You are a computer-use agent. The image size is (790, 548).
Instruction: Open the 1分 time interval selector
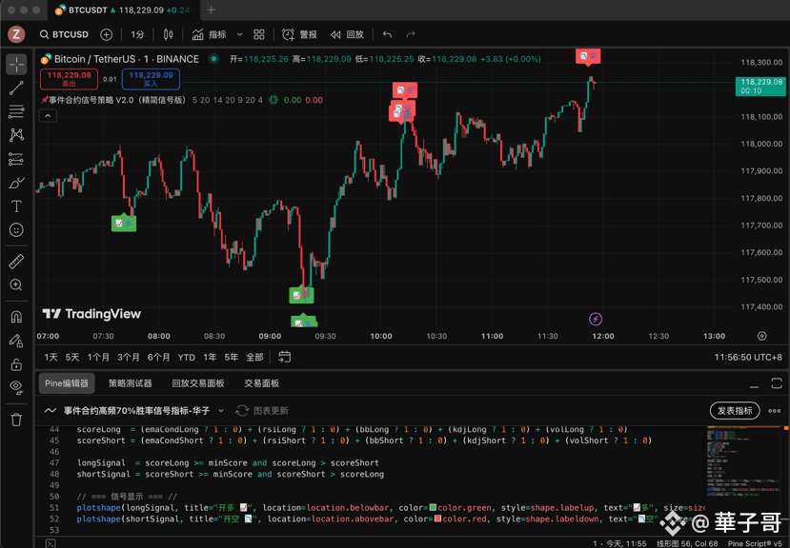137,34
